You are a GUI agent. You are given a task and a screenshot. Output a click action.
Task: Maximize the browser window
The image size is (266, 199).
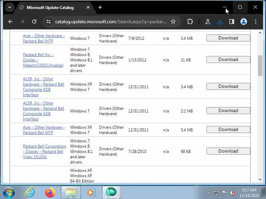(x=240, y=7)
